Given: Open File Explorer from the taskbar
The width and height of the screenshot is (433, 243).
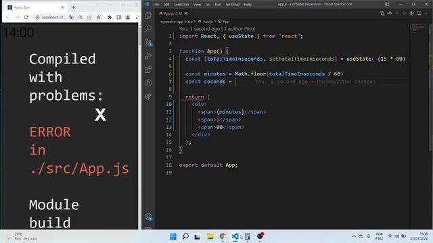Looking at the screenshot, I should pos(210,236).
